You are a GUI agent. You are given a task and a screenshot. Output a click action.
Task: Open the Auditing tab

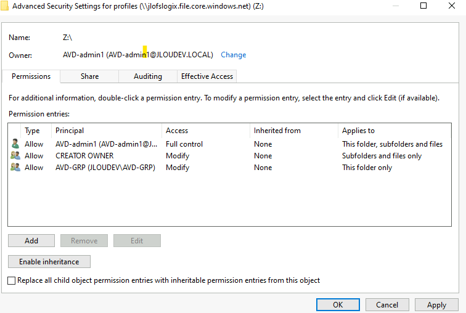point(148,76)
